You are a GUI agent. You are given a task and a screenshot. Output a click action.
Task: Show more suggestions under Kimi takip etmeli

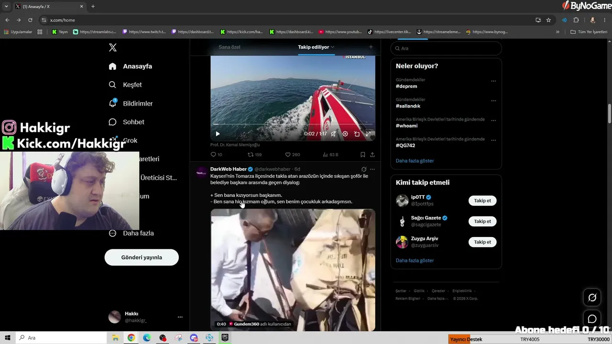tap(415, 260)
